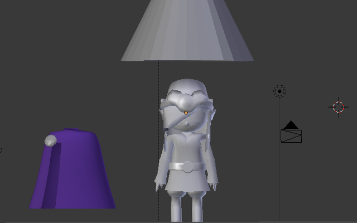
Task: Click the red-white 3D cursor crosshair
Action: (x=339, y=107)
